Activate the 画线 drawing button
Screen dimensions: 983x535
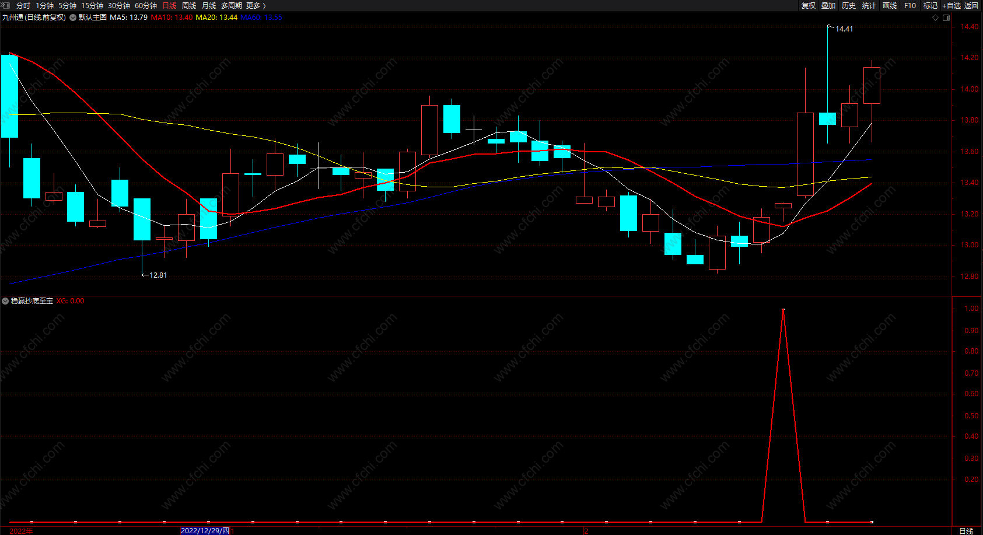coord(890,5)
